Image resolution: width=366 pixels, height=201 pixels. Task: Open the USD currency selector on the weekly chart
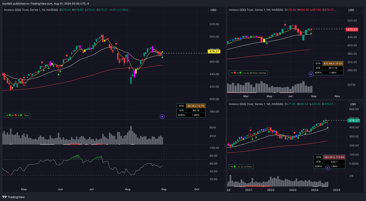click(x=354, y=10)
